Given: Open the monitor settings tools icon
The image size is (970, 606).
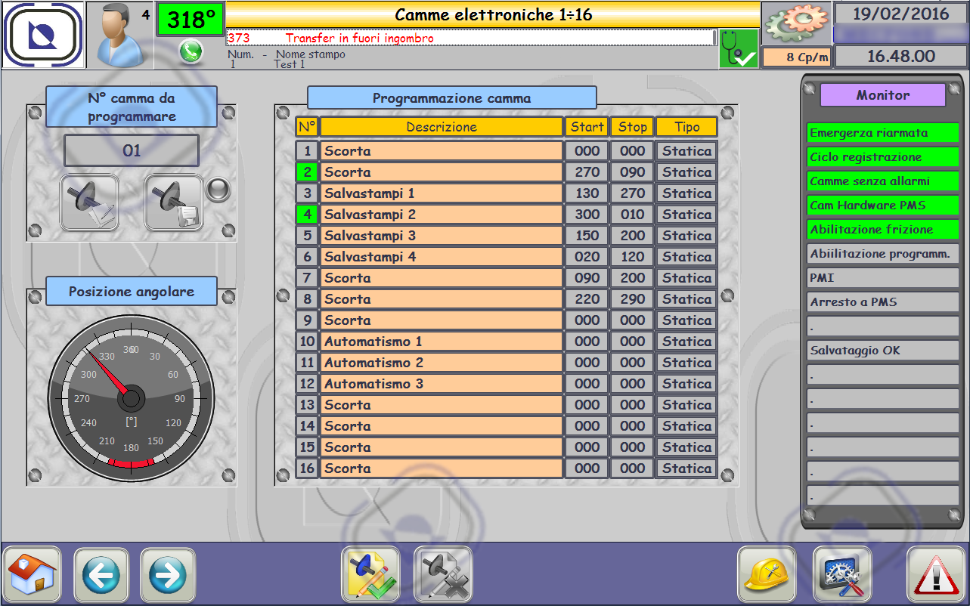Looking at the screenshot, I should point(842,575).
